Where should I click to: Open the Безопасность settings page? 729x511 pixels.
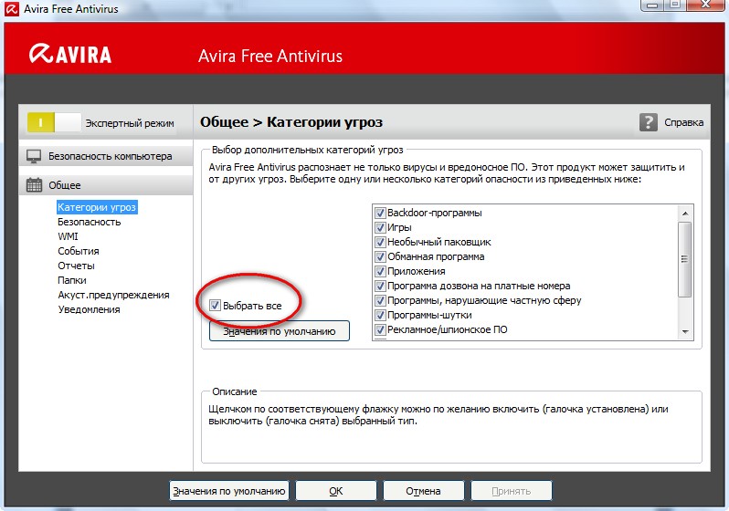pos(90,222)
